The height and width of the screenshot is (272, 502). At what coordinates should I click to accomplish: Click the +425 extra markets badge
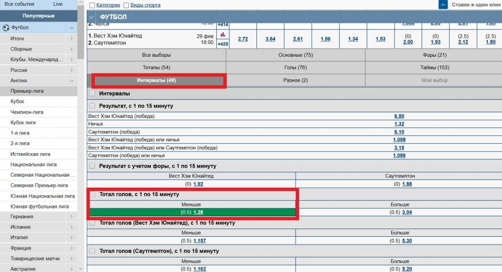[223, 44]
